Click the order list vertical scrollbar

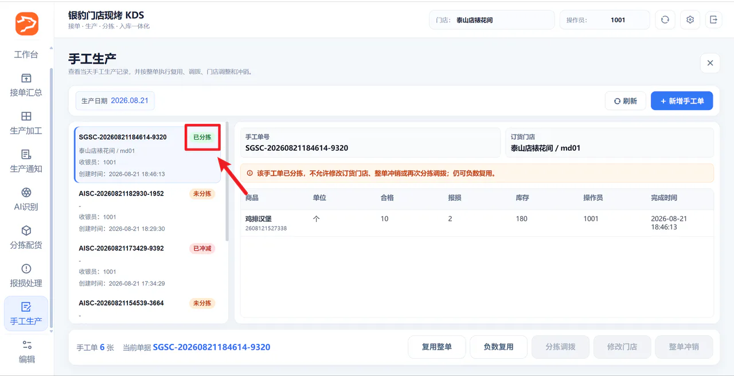227,181
